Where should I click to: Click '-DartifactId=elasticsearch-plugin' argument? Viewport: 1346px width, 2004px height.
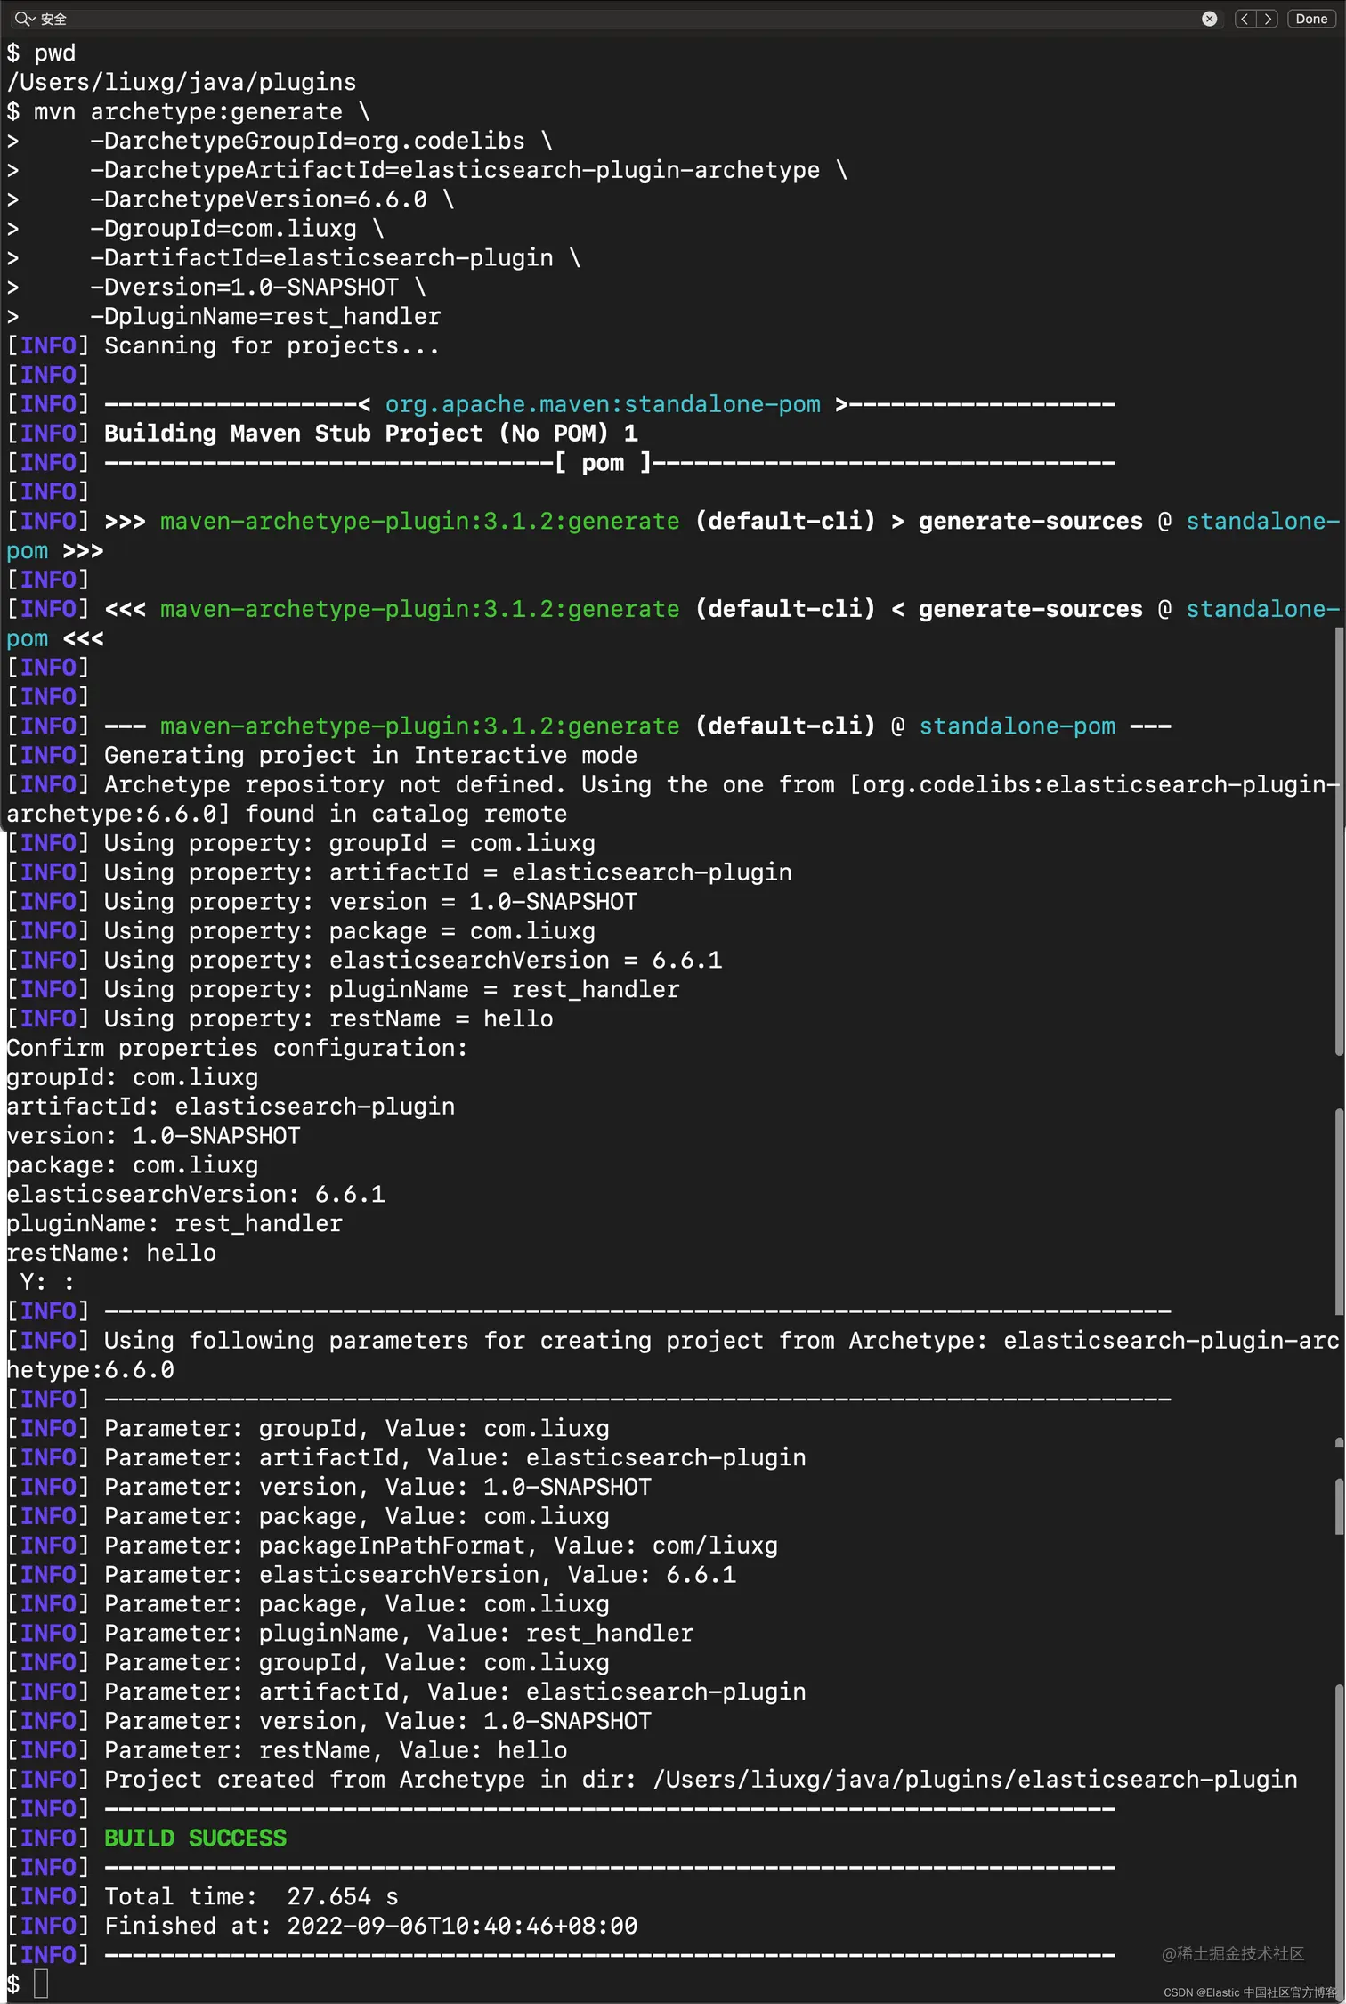click(321, 258)
